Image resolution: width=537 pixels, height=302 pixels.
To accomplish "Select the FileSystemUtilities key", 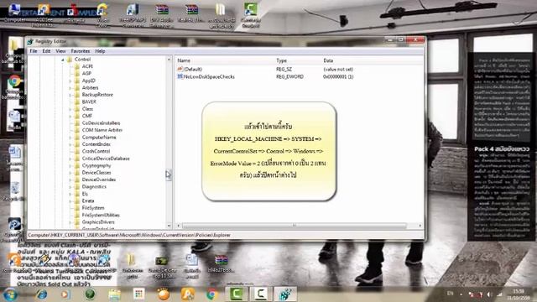I will [x=101, y=216].
